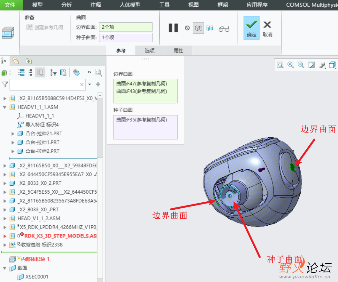Expand 凸台-拉伸2.PRT node
Image resolution: width=338 pixels, height=282 pixels.
(13, 151)
